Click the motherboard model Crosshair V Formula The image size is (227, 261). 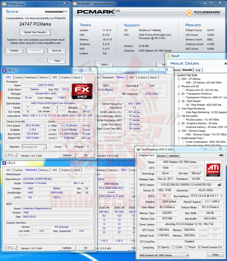click(x=44, y=183)
